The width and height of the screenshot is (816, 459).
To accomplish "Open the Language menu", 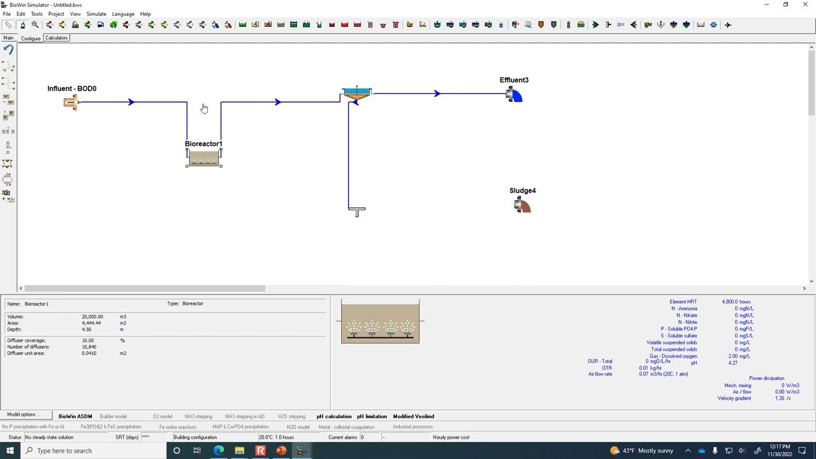I will point(123,14).
